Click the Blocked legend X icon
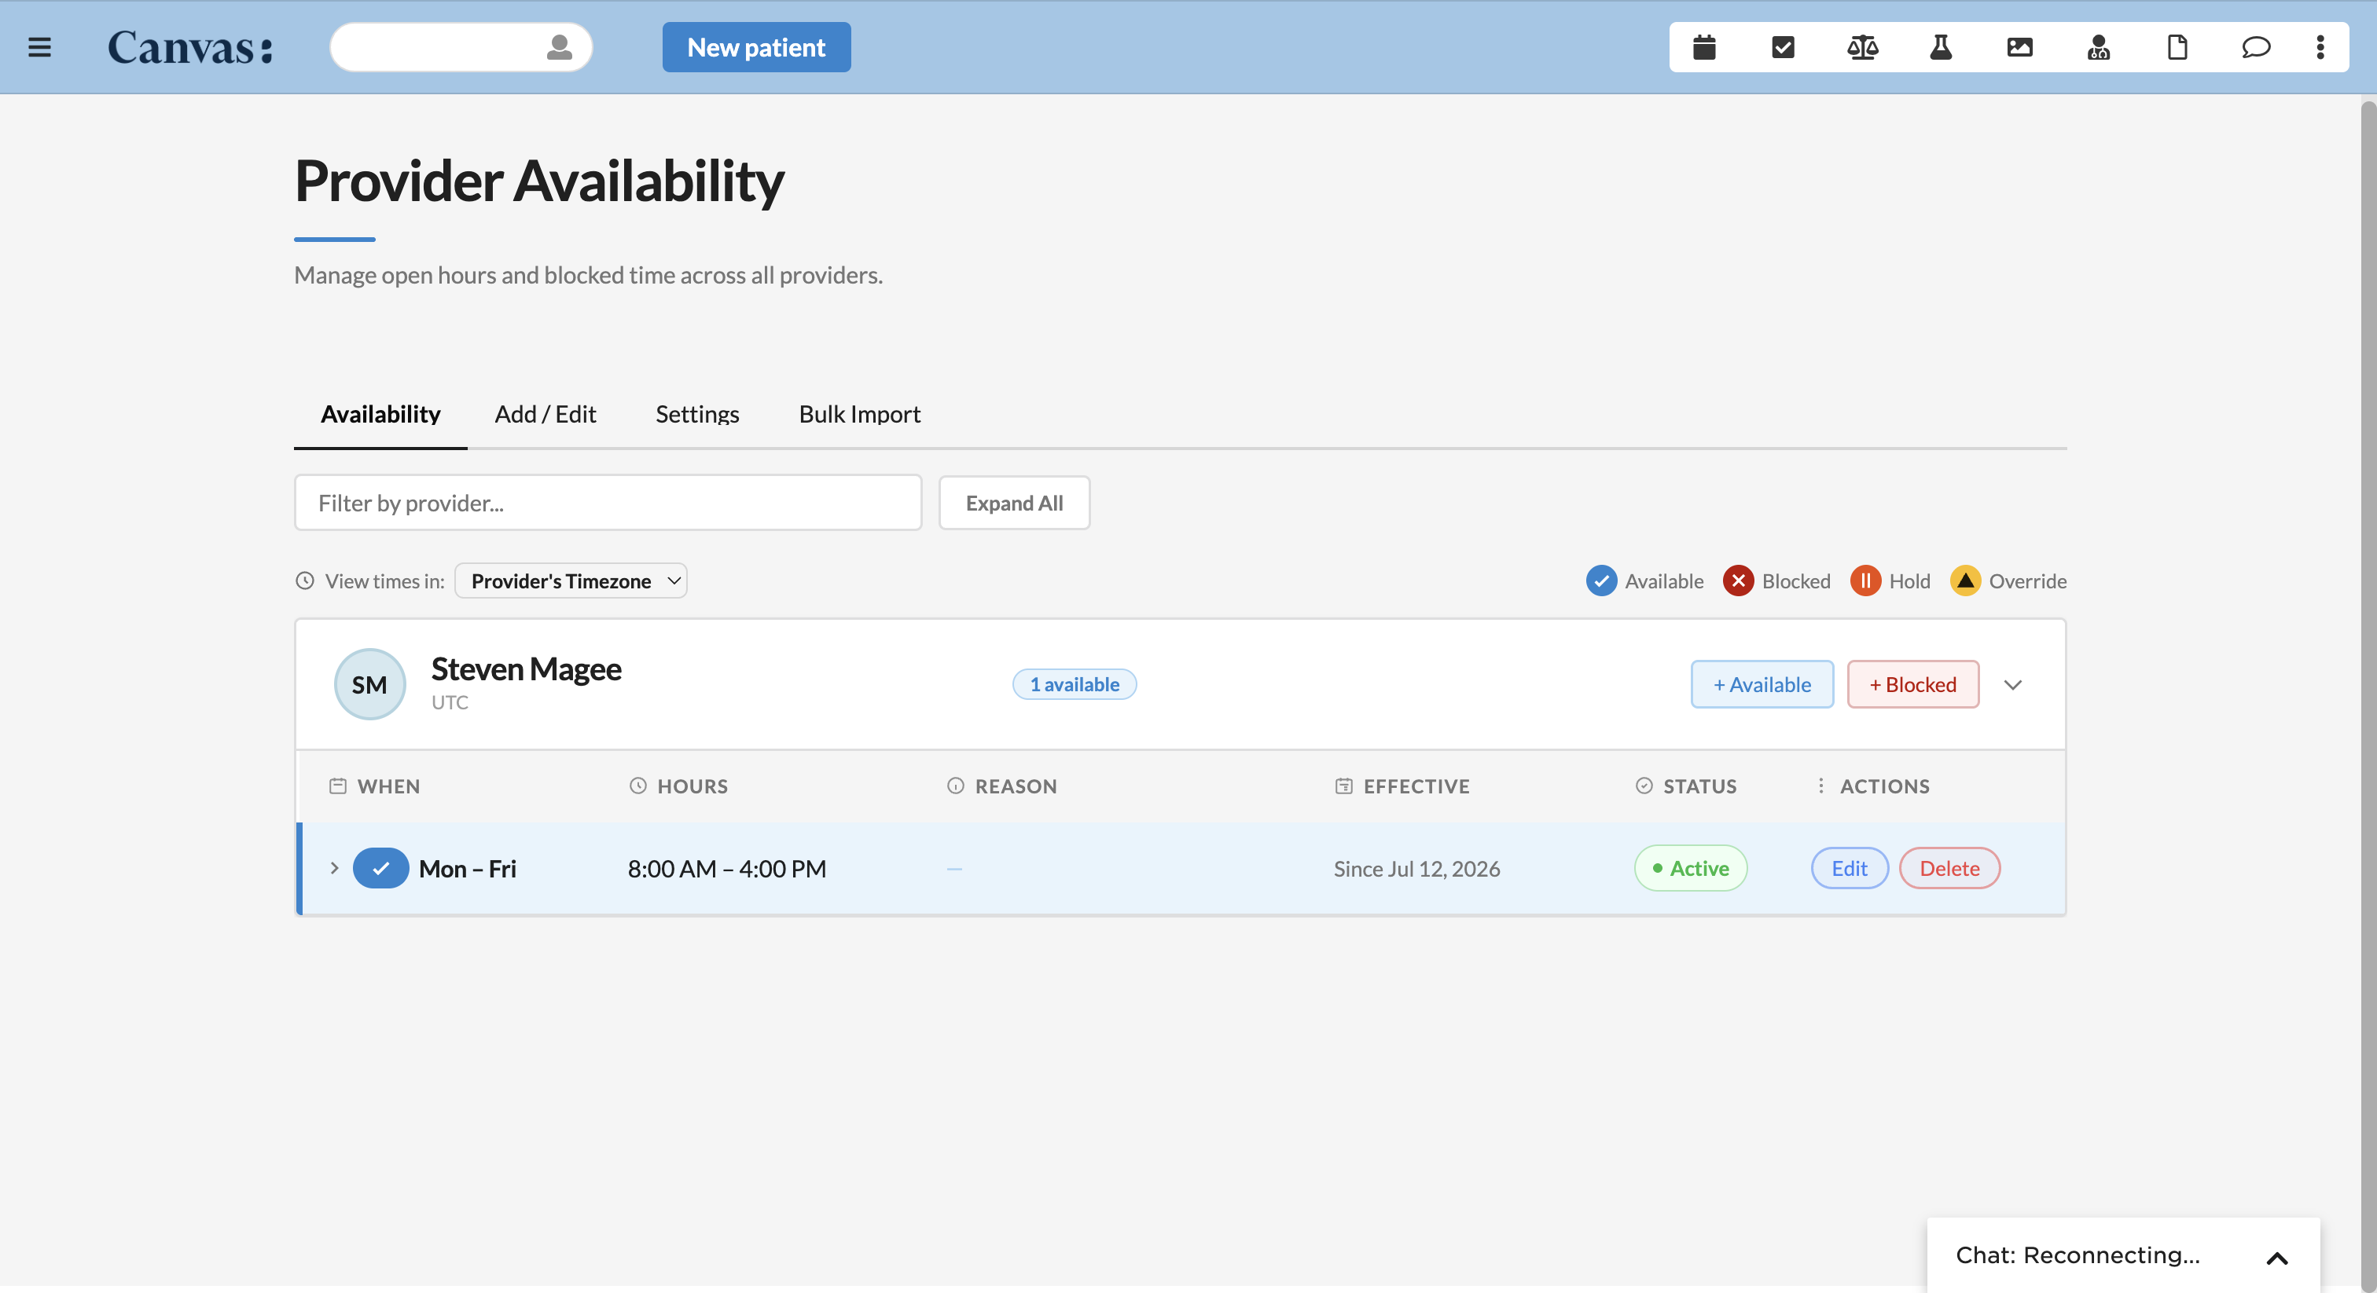The image size is (2377, 1293). pos(1739,580)
